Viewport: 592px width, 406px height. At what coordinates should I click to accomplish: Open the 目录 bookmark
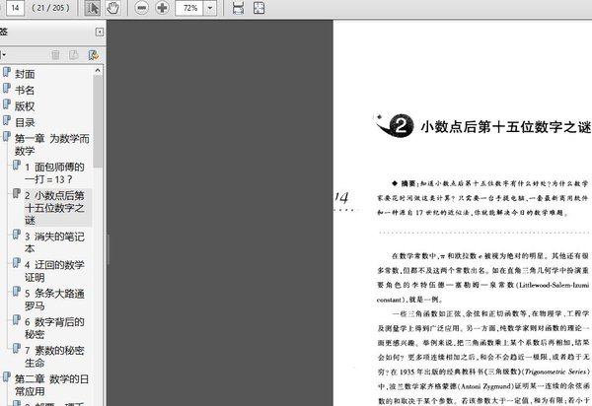[25, 122]
